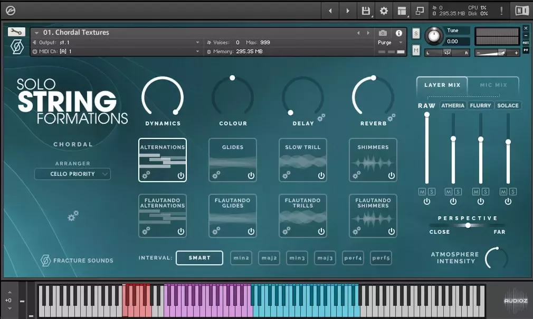The image size is (533, 319).
Task: Open Flautando Alternations settings gear
Action: pyautogui.click(x=146, y=231)
